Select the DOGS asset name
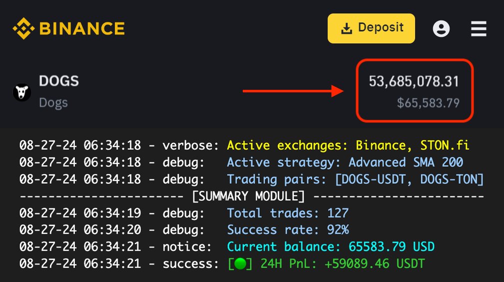The width and height of the screenshot is (504, 282). pyautogui.click(x=59, y=81)
